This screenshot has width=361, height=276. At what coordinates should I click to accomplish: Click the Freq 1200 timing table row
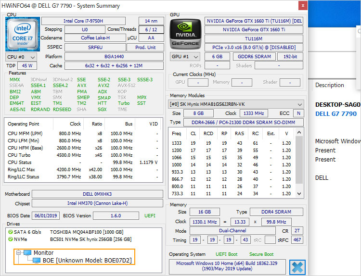tap(232, 150)
